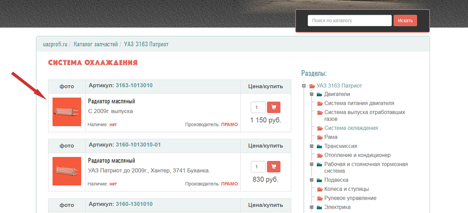Select Рулевое управление section
This screenshot has height=213, width=468.
point(351,198)
